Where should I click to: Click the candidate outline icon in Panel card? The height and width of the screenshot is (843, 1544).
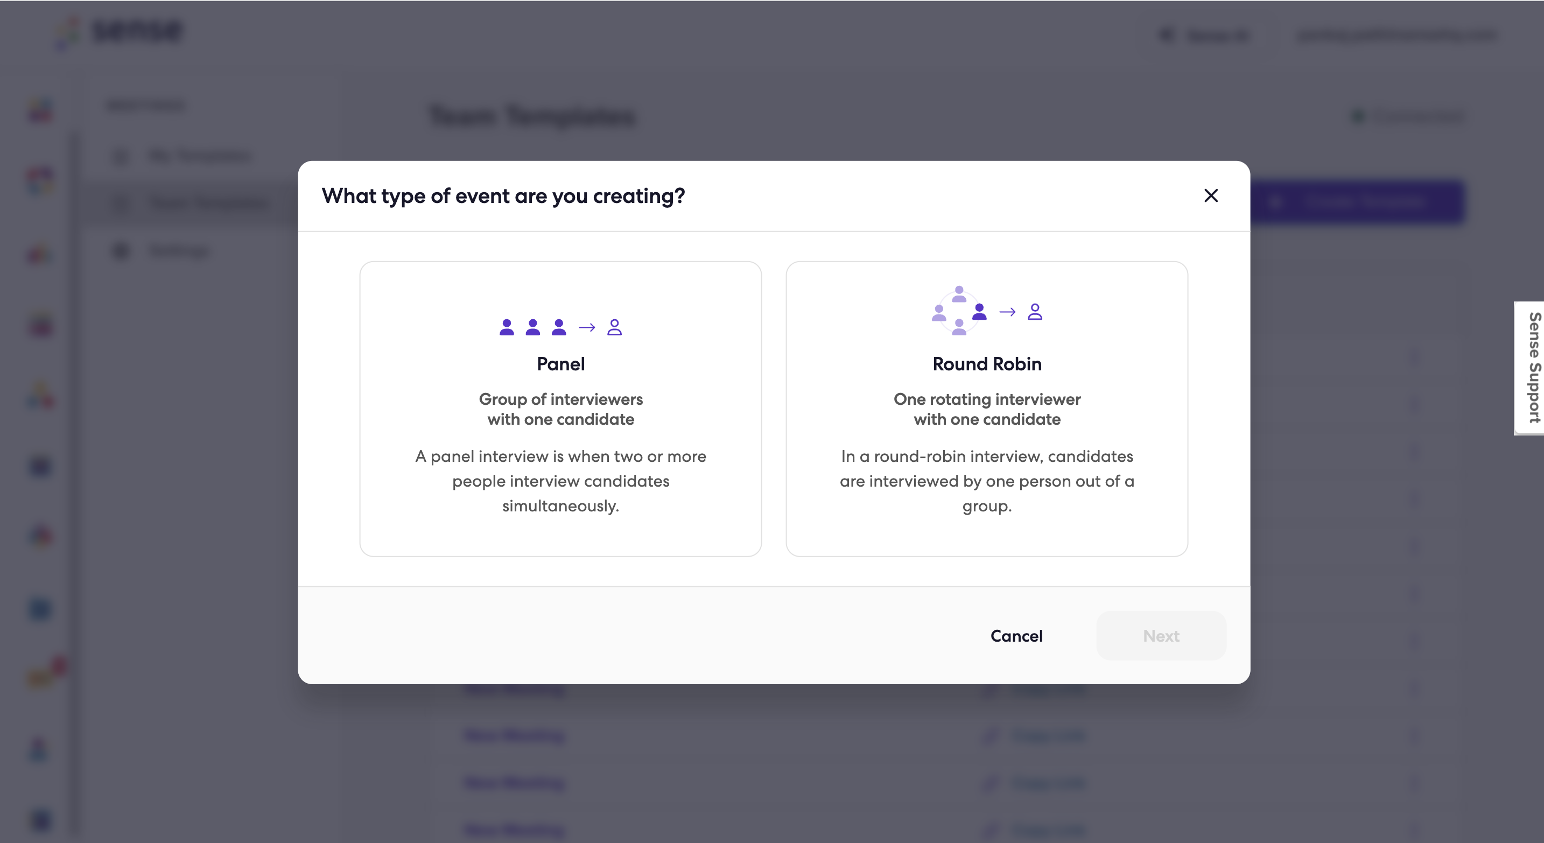click(x=614, y=327)
